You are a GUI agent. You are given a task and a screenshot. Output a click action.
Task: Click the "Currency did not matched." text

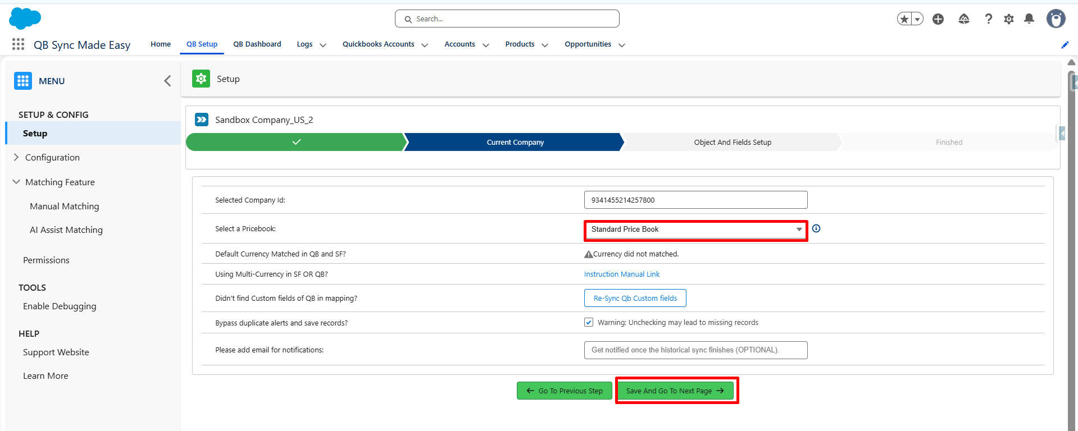point(636,254)
